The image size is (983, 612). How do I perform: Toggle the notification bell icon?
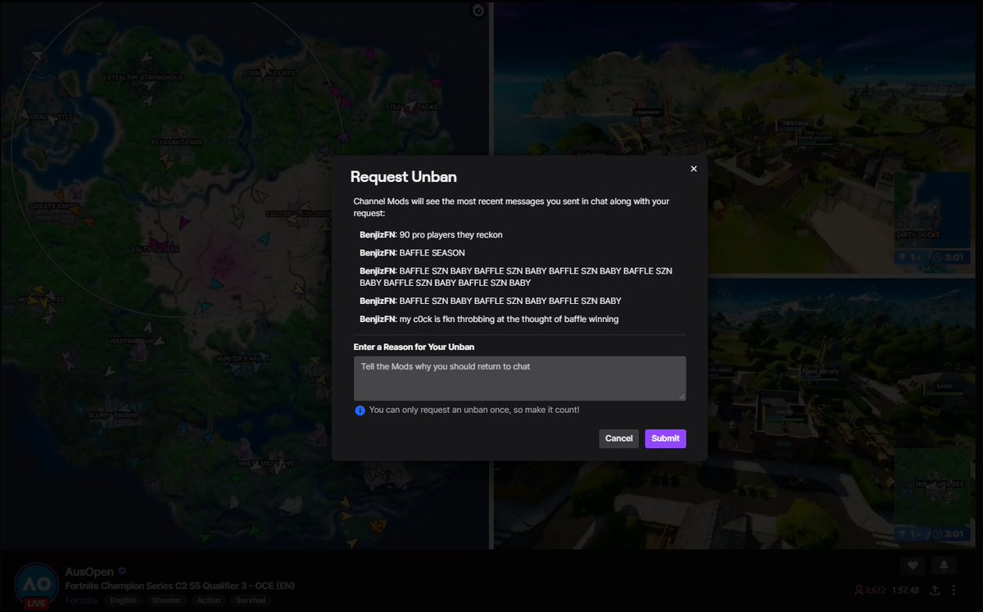(x=943, y=565)
